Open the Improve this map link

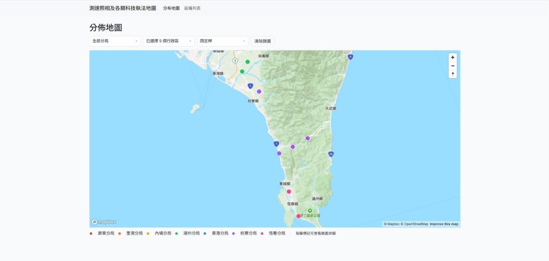(444, 224)
